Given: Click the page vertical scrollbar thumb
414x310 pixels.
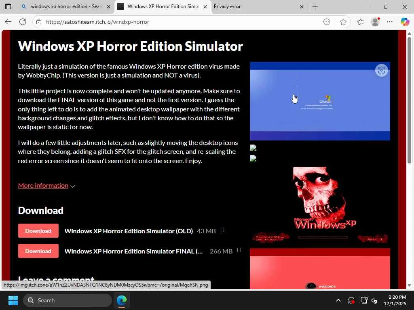Looking at the screenshot, I should click(409, 100).
